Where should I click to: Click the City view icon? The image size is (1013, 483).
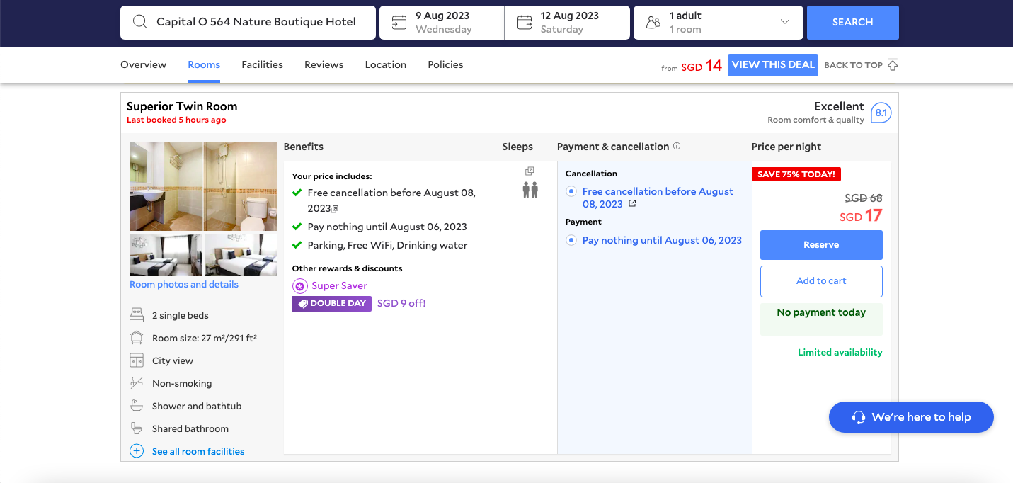point(137,360)
